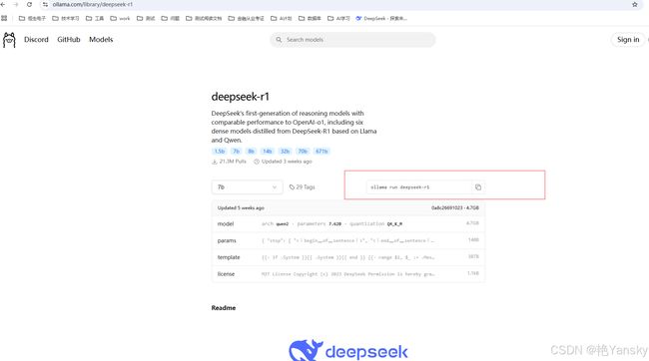This screenshot has width=649, height=361.
Task: Open the license file row
Action: tap(348, 274)
